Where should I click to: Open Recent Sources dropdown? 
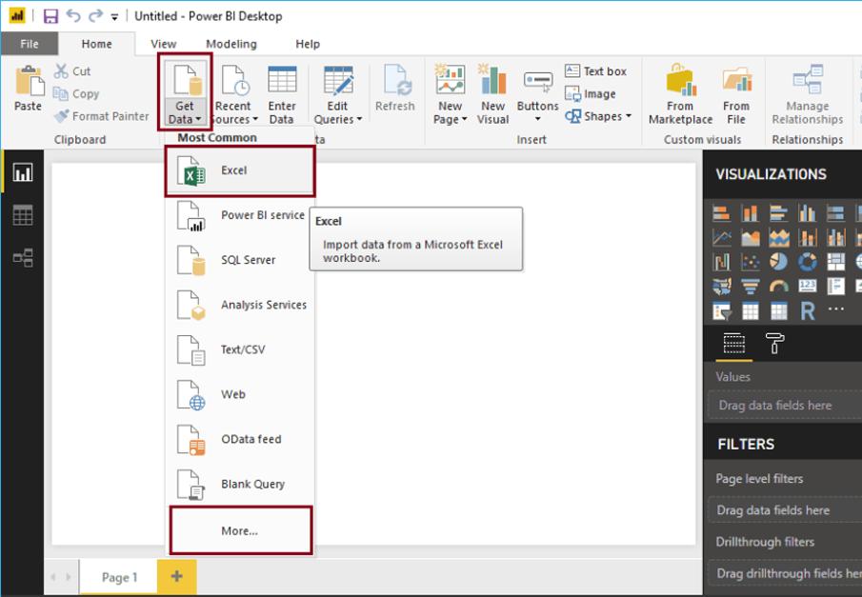234,94
